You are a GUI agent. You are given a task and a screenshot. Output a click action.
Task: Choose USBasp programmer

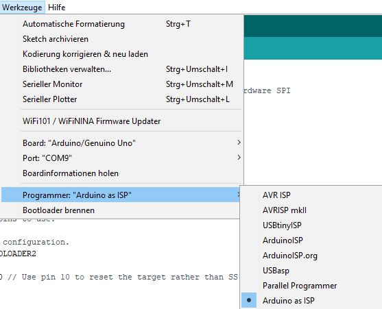point(311,271)
